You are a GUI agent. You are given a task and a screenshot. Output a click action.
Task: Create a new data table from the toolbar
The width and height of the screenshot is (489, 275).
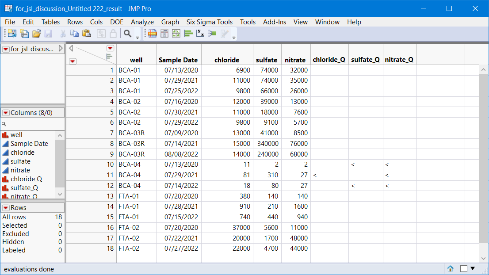[x=12, y=33]
